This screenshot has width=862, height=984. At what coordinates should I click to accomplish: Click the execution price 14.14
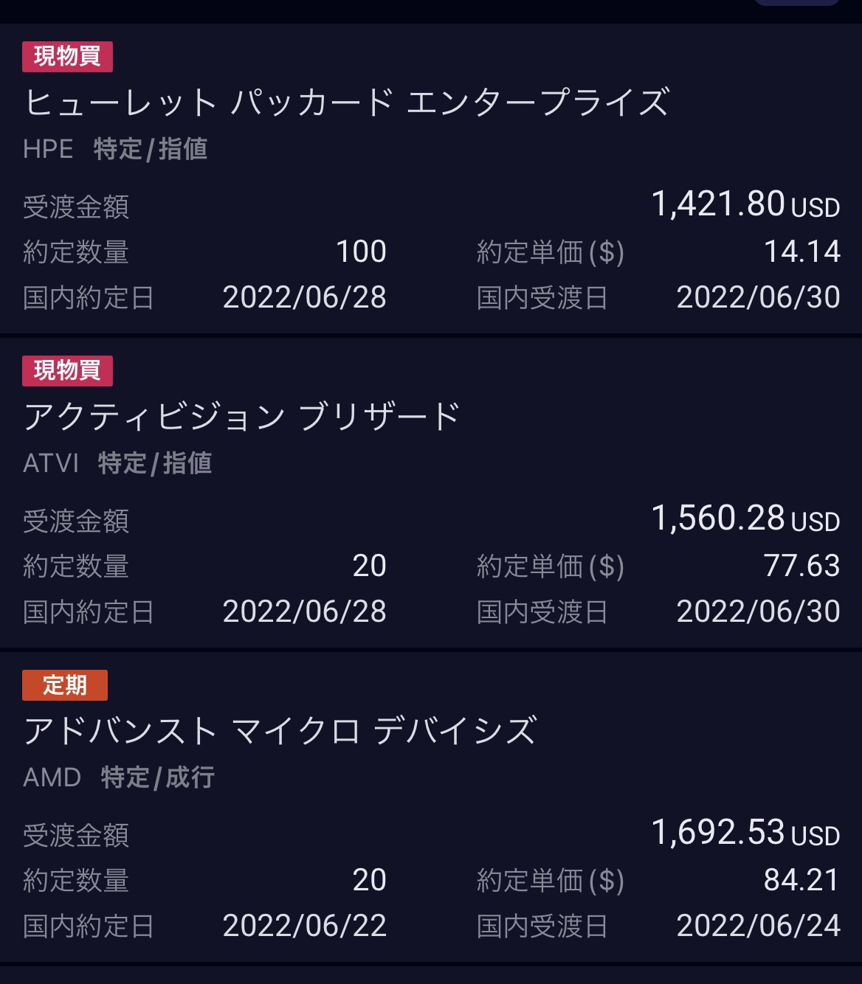(x=801, y=252)
